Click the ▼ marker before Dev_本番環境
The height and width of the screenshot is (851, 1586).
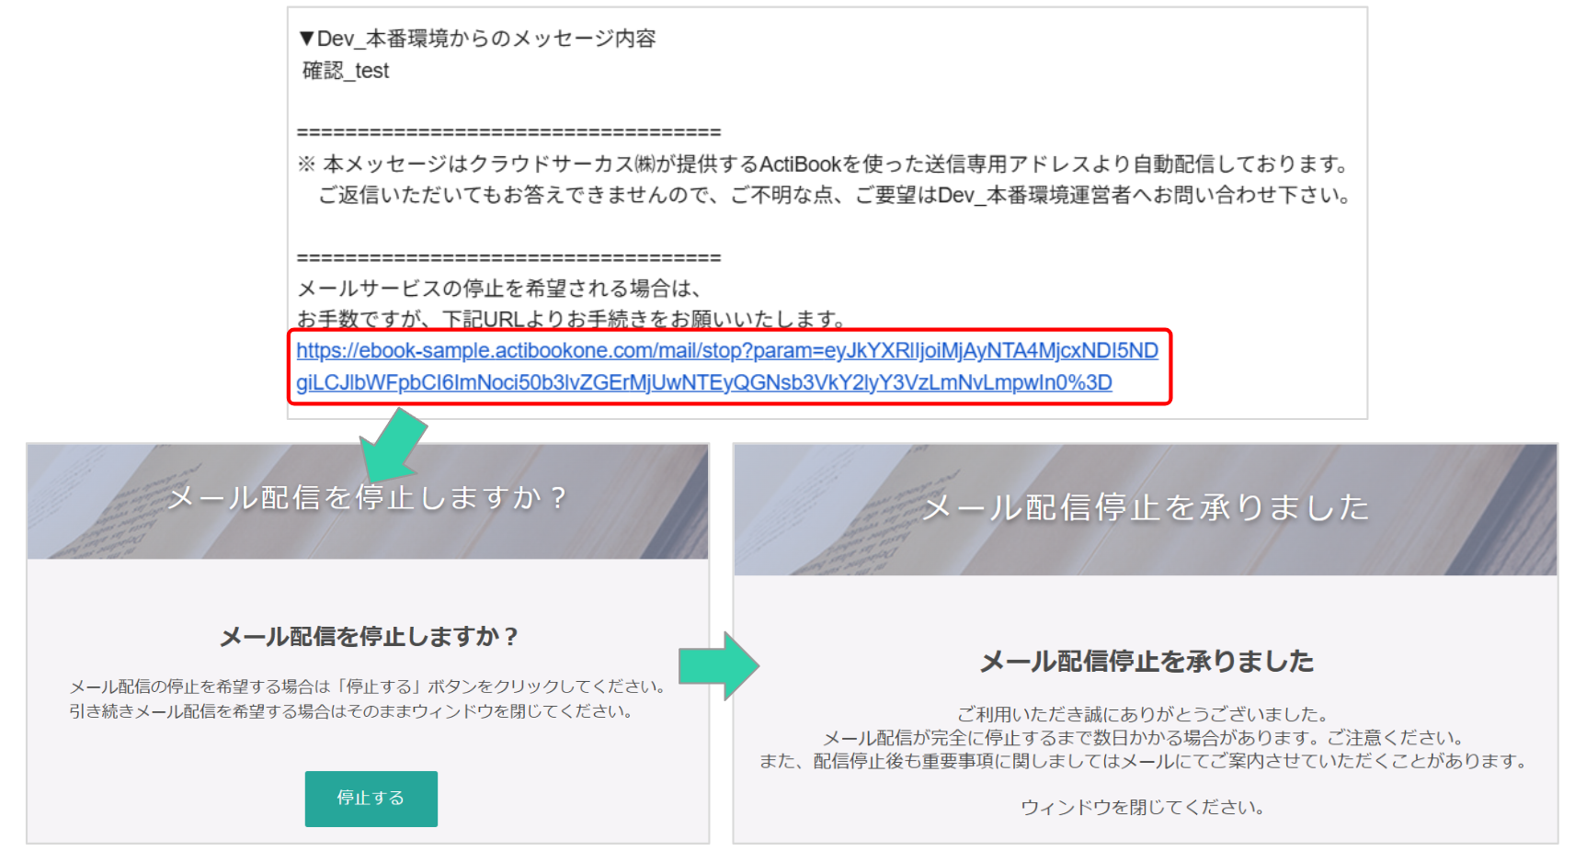pos(307,39)
